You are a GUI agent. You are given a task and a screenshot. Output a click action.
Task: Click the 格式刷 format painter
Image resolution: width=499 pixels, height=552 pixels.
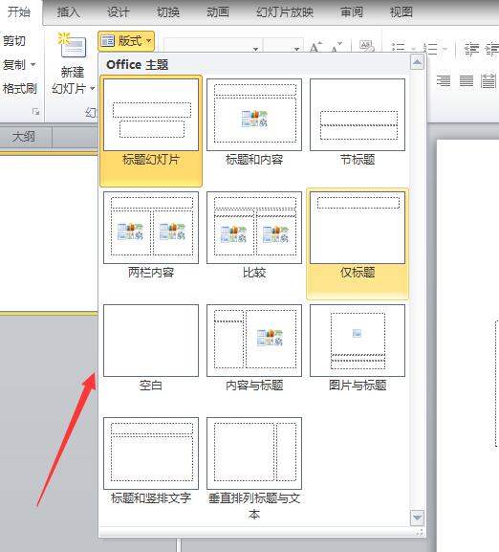coord(20,88)
